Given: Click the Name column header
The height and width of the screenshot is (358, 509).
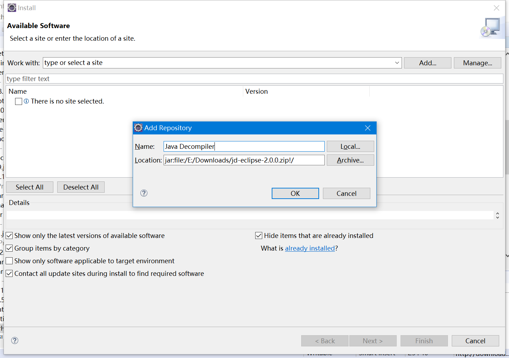Looking at the screenshot, I should 125,91.
